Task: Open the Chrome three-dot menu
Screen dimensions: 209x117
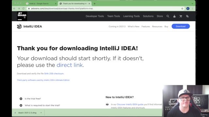Action: coord(192,8)
